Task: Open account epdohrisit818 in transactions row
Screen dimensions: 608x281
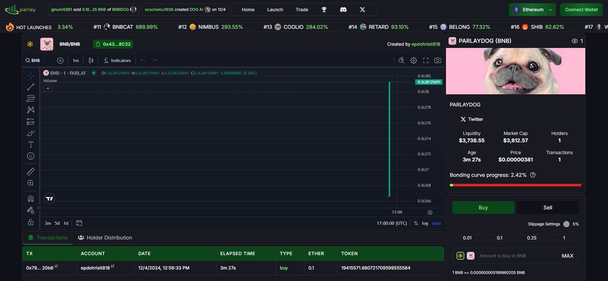Action: [97, 267]
